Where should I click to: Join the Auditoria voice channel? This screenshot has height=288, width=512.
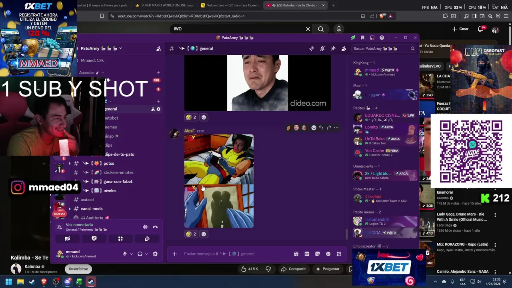(95, 218)
